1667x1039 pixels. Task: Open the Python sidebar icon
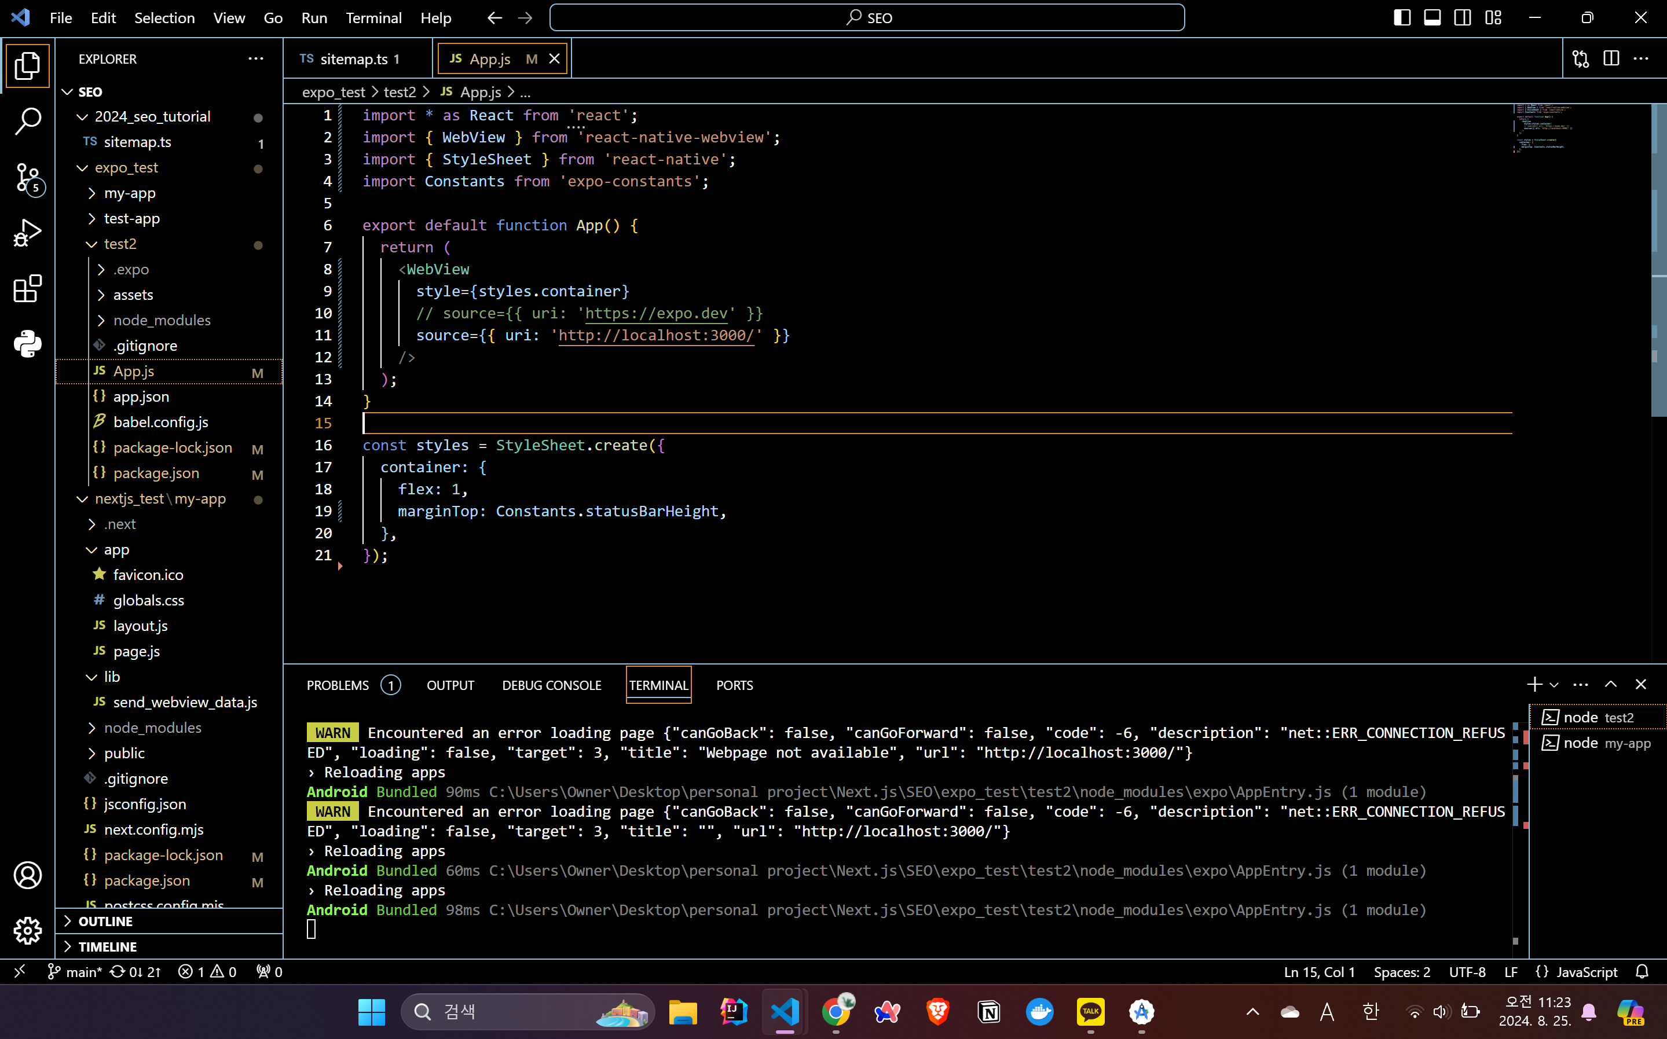click(27, 344)
